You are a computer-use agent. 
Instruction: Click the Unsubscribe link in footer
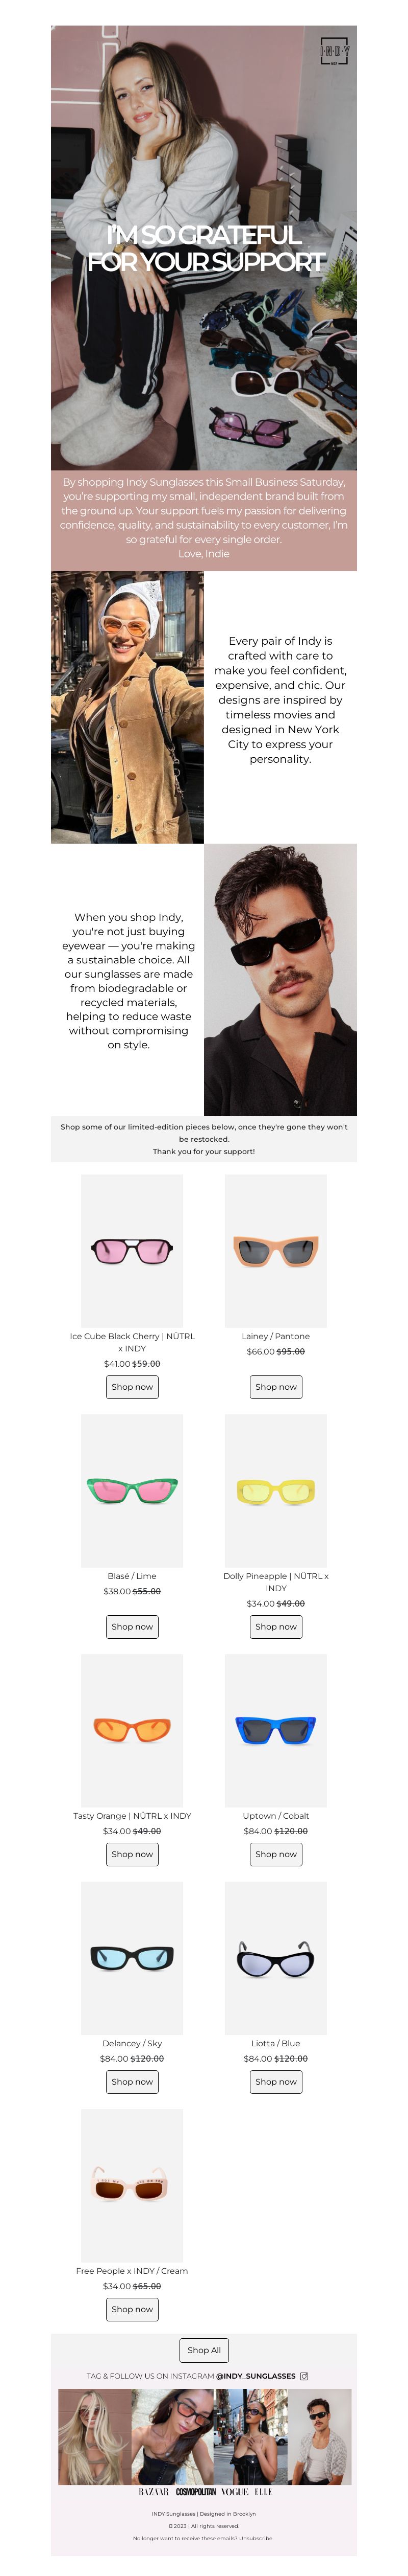pyautogui.click(x=256, y=2537)
